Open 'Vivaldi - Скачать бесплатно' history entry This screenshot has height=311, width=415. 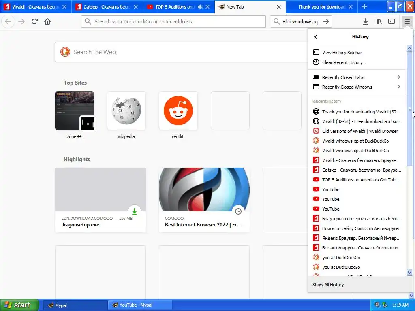[357, 160]
